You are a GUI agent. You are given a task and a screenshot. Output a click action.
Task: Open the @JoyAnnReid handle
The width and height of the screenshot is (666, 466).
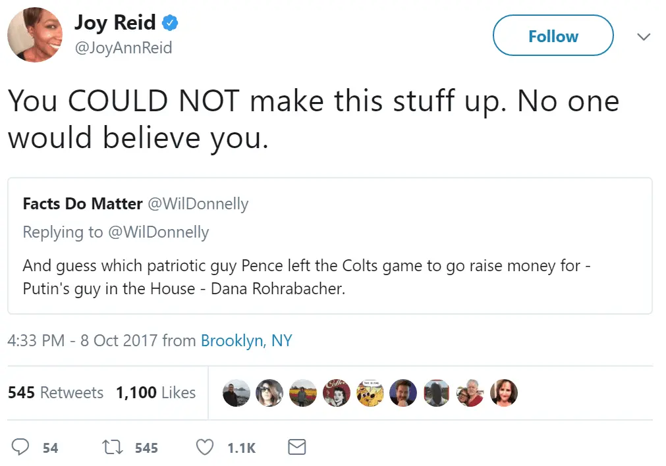pyautogui.click(x=123, y=49)
